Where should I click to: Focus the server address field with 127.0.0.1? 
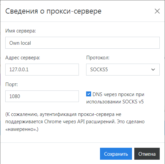click(x=42, y=70)
